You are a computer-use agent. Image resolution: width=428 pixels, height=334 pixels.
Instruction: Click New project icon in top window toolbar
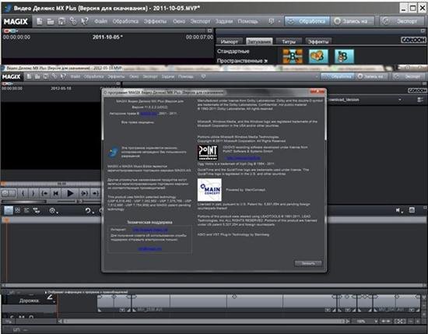pos(40,21)
